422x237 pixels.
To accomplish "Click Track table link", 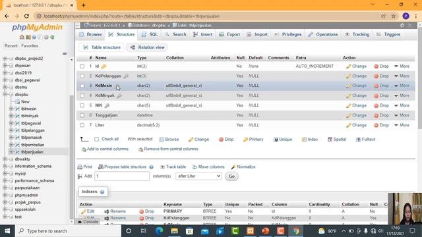I will click(173, 167).
